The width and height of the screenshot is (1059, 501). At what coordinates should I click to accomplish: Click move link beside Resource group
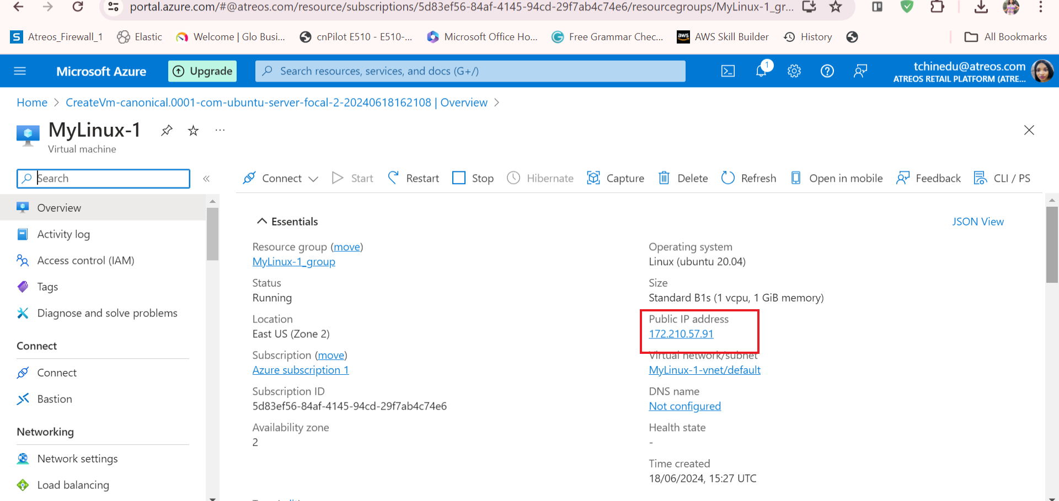[x=347, y=247]
